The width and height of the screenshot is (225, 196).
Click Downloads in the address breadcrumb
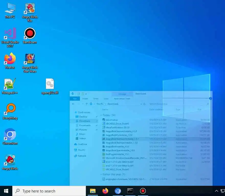click(x=113, y=104)
